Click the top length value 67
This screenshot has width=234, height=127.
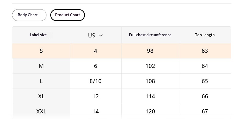pos(205,111)
